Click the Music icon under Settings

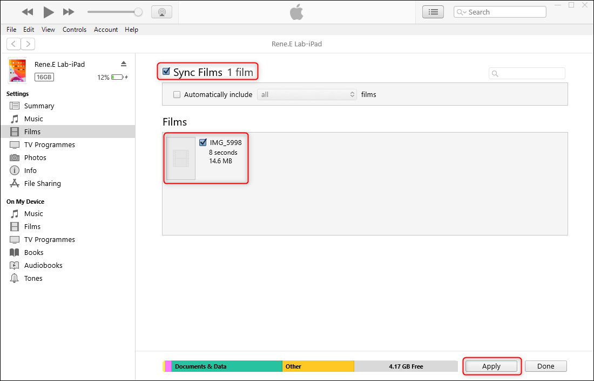pyautogui.click(x=15, y=119)
